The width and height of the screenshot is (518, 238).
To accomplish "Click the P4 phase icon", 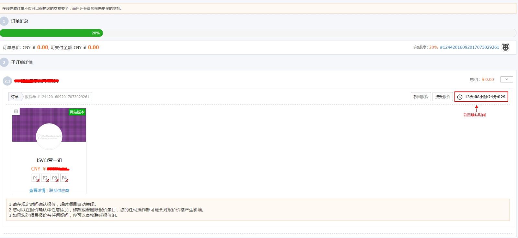I will click(64, 178).
